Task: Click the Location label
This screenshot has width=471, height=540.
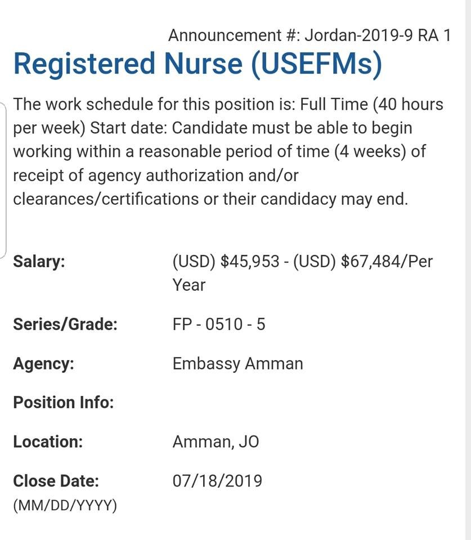Action: 48,442
